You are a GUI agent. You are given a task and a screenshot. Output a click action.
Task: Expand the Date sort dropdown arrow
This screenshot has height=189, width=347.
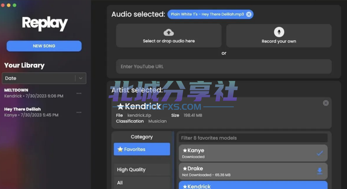[81, 78]
